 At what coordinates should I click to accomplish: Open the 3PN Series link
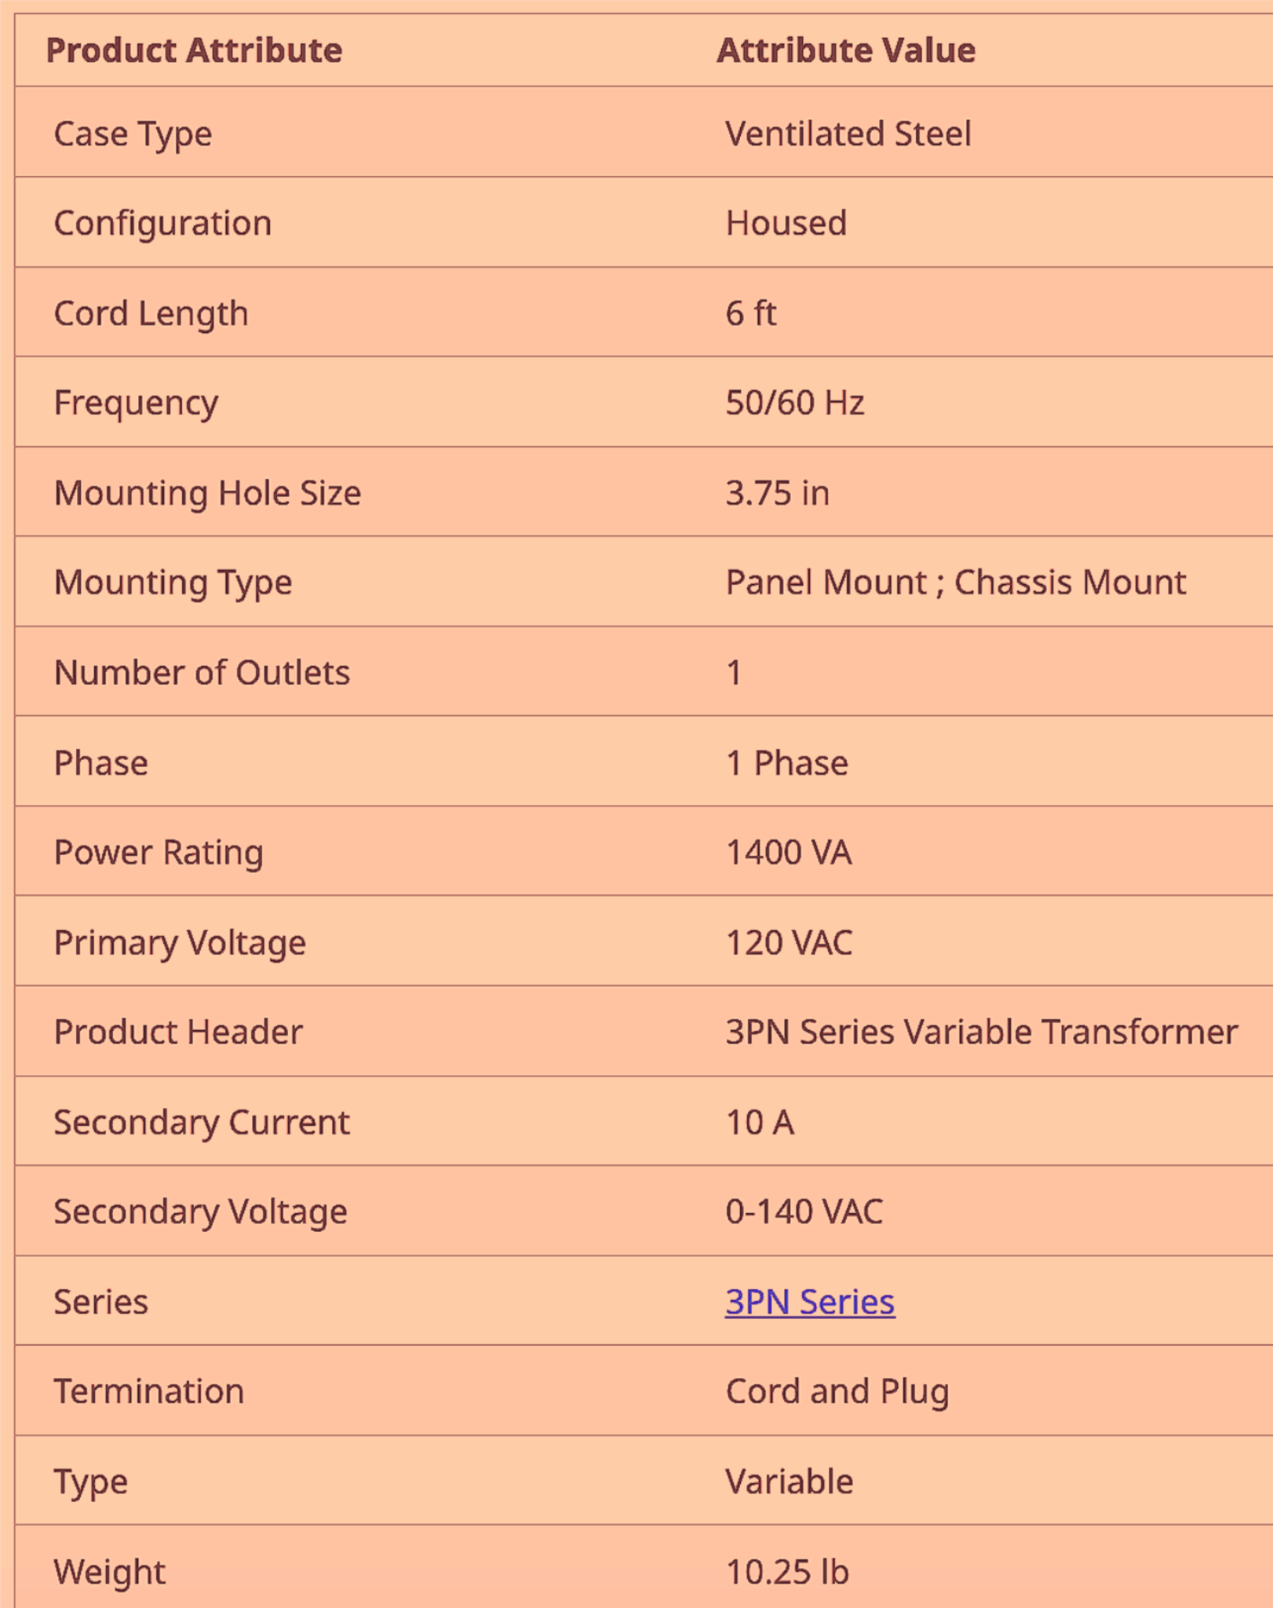[809, 1302]
